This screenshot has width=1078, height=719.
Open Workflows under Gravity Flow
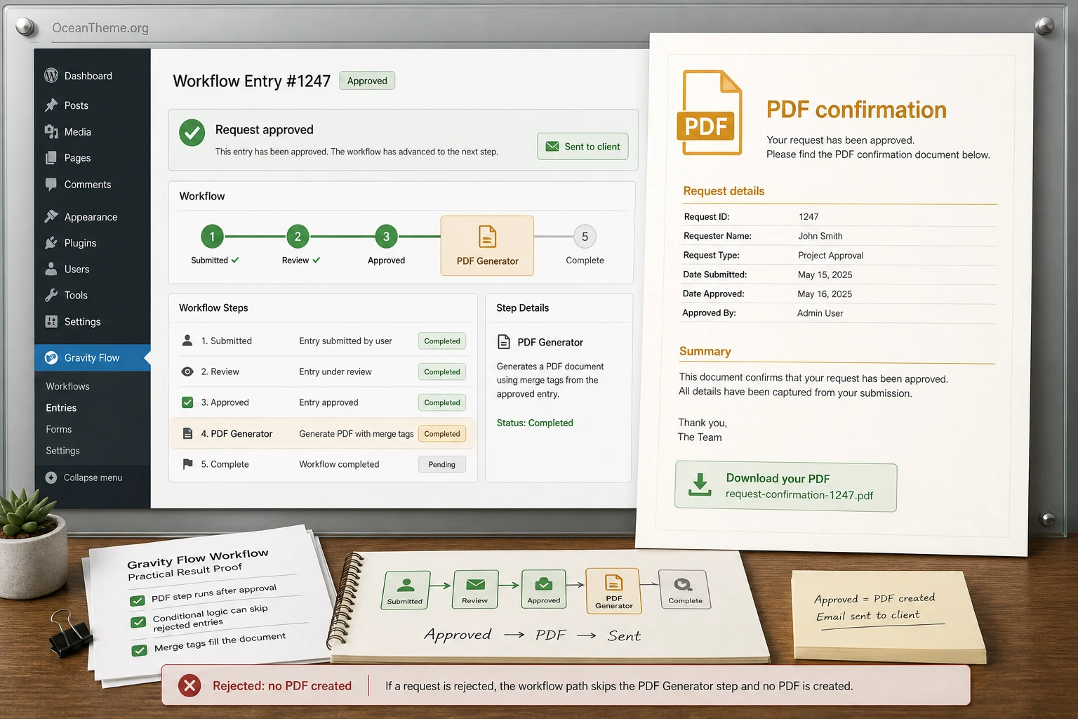(68, 386)
